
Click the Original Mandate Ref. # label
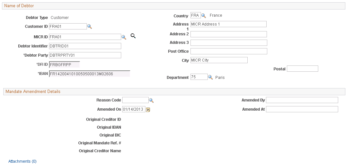click(100, 143)
